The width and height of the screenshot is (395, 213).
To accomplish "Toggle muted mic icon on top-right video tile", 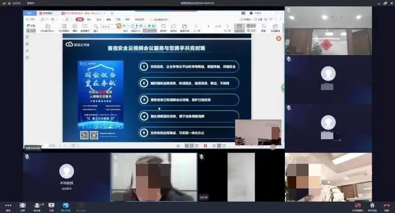I will pos(289,10).
